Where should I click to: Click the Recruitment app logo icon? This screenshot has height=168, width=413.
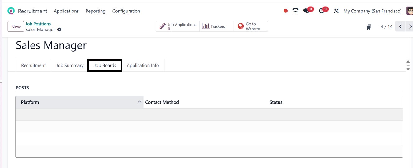click(11, 11)
